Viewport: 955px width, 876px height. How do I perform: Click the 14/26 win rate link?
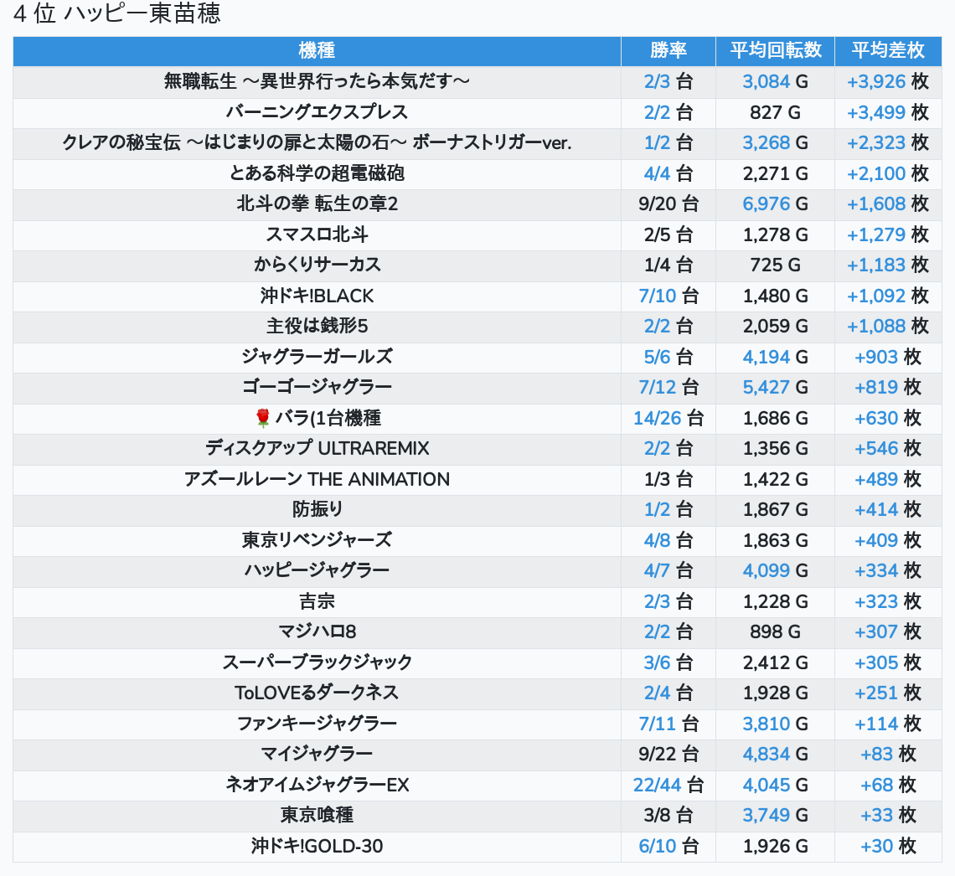[657, 418]
